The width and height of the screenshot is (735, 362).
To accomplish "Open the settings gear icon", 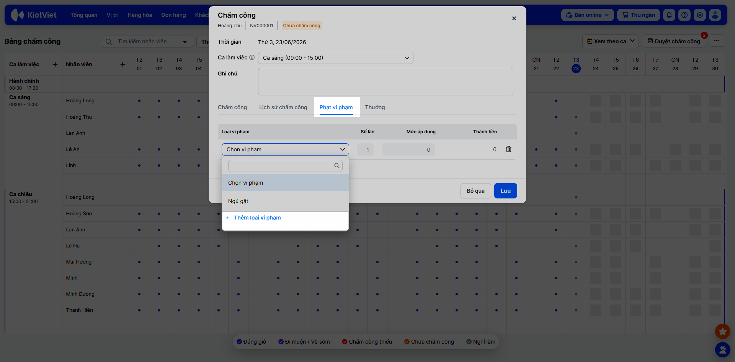I will pyautogui.click(x=700, y=15).
